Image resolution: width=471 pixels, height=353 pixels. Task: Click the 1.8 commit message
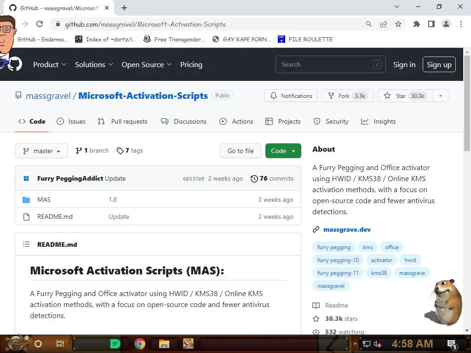pyautogui.click(x=113, y=199)
